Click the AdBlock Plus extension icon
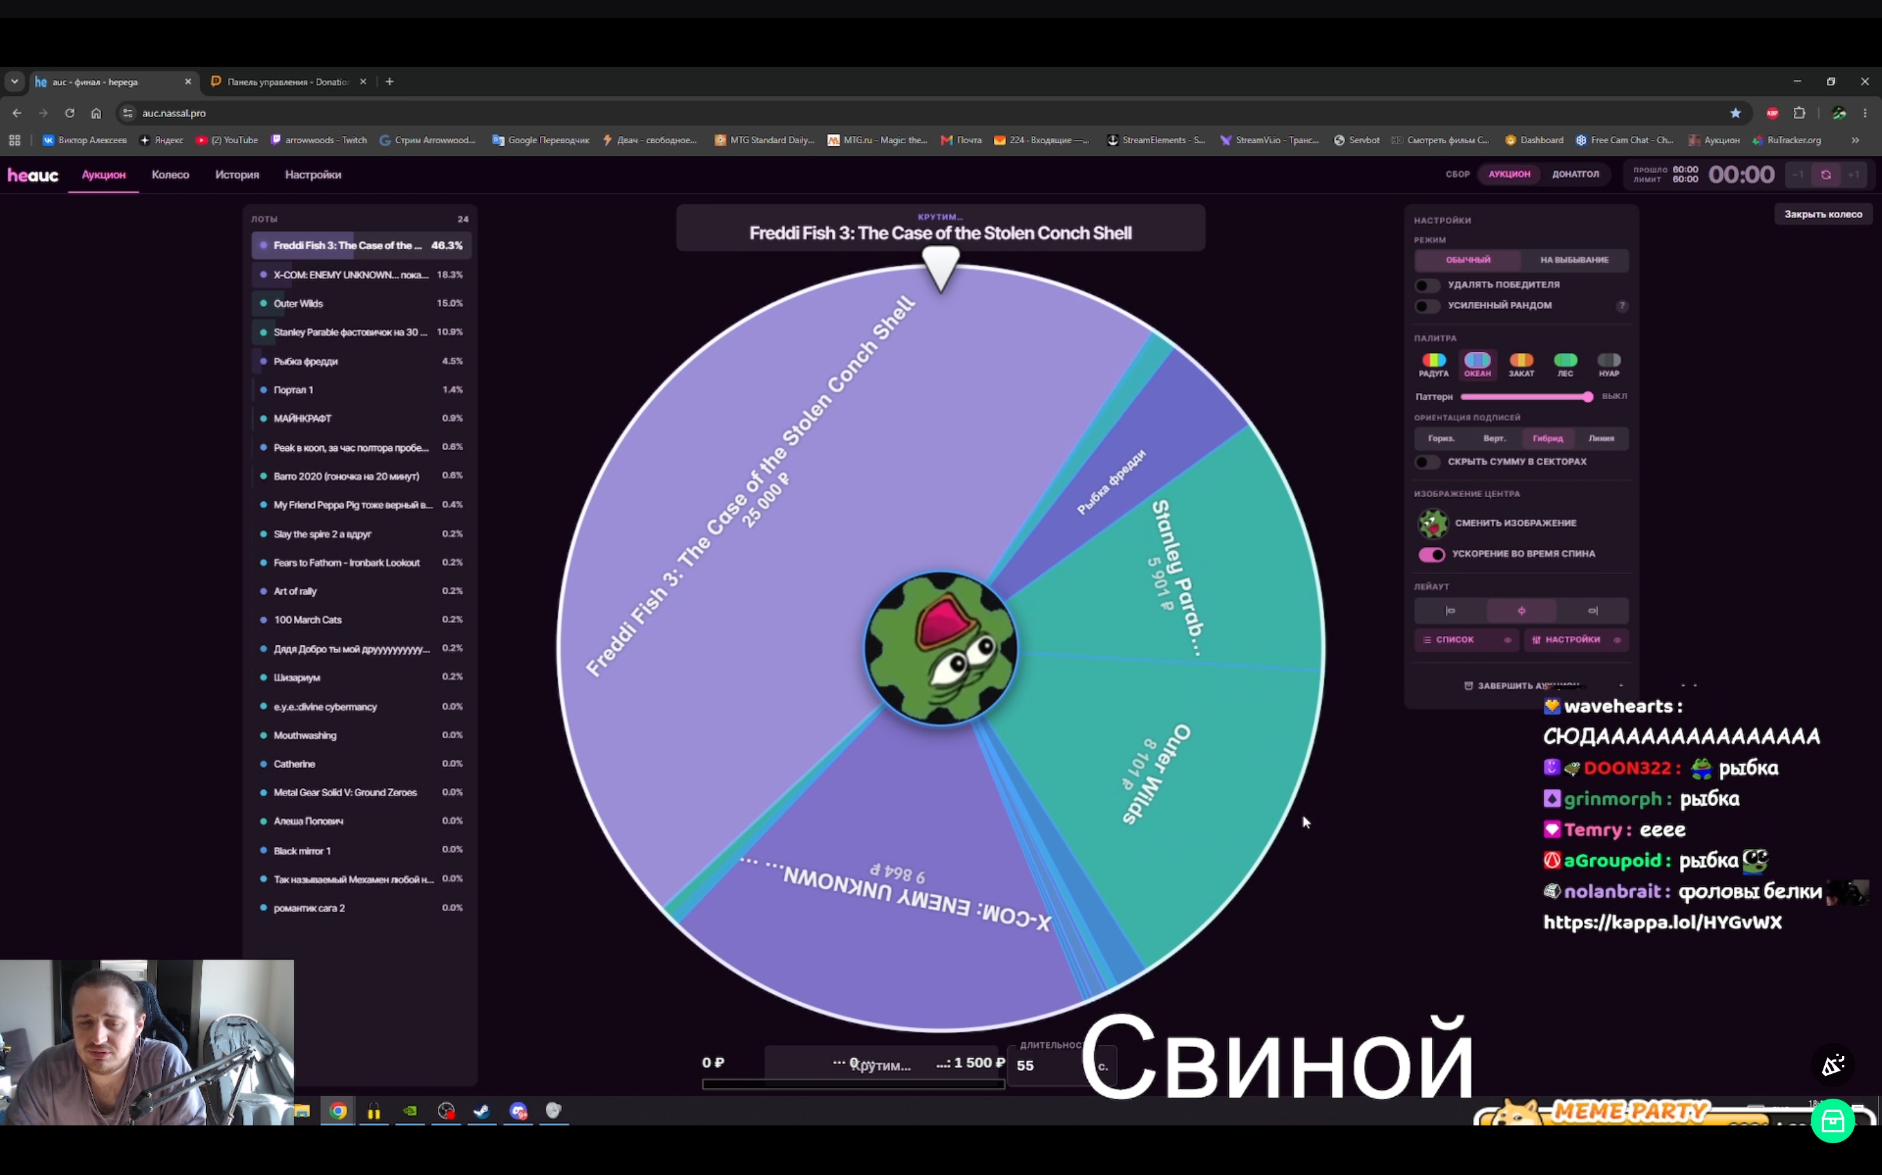Screen dimensions: 1882x1175 coord(1773,113)
